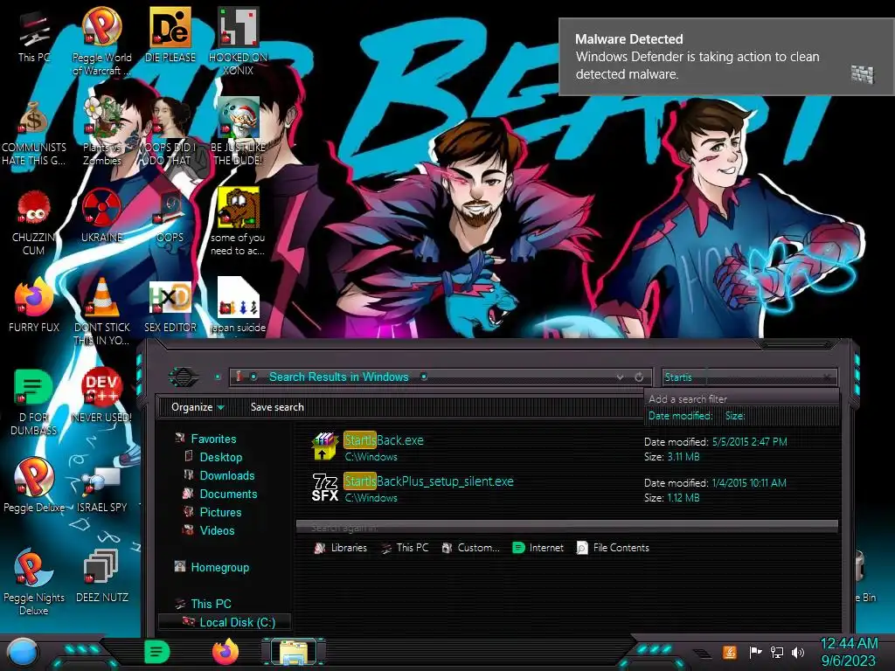This screenshot has width=895, height=671.
Task: Open the This PC desktop icon
Action: pyautogui.click(x=34, y=37)
